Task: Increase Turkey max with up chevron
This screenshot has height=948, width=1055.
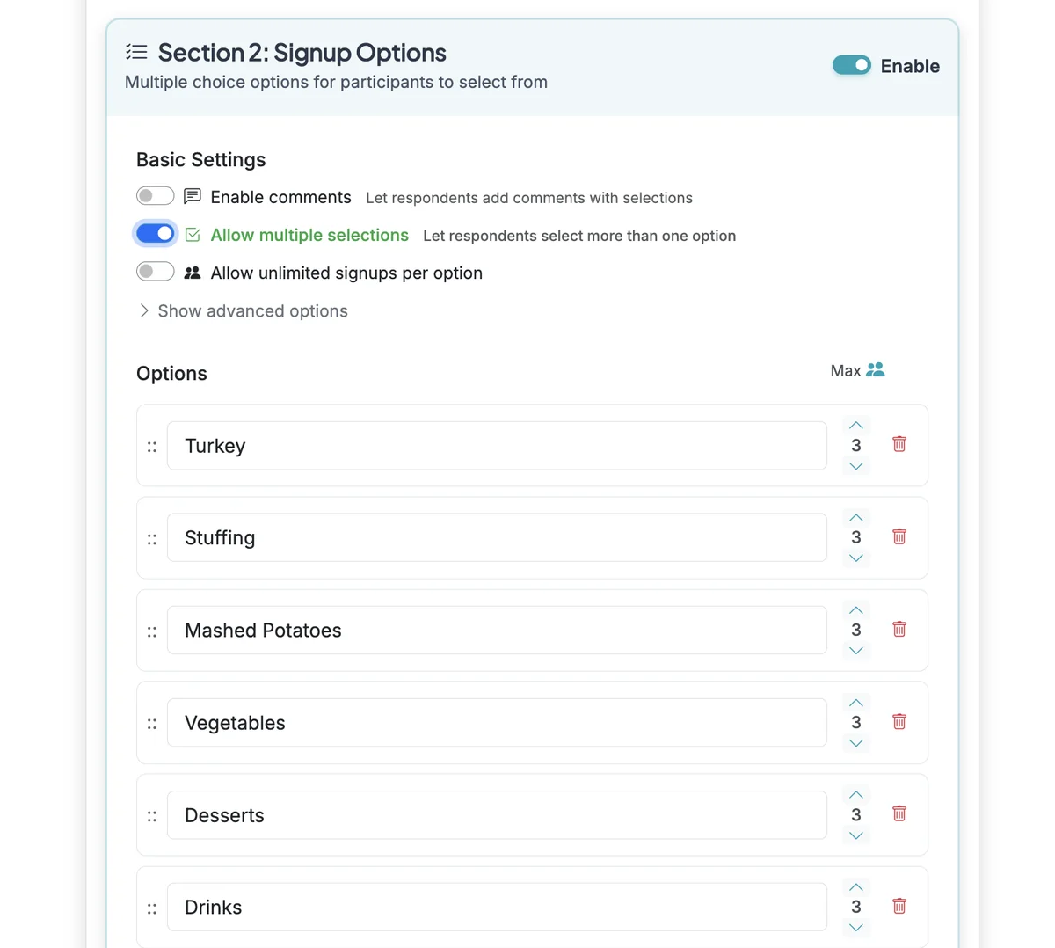Action: click(x=856, y=426)
